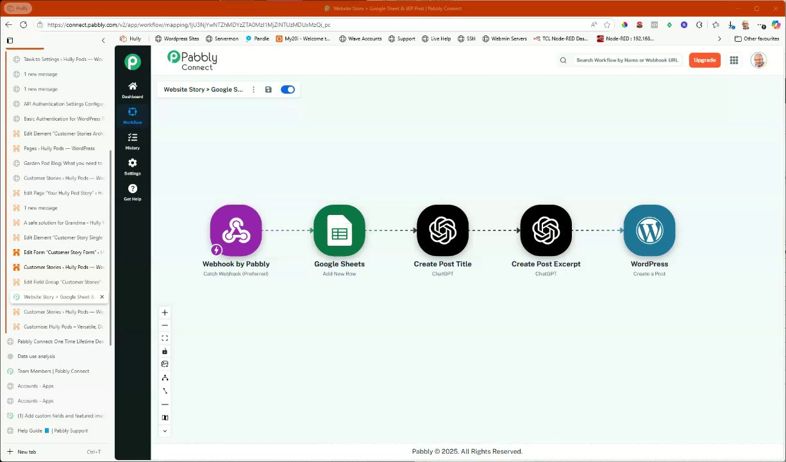The width and height of the screenshot is (786, 462).
Task: Close the Website Story vertical tab
Action: [x=101, y=297]
